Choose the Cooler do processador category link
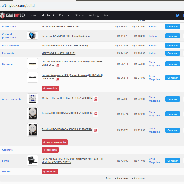 pyautogui.click(x=9, y=36)
